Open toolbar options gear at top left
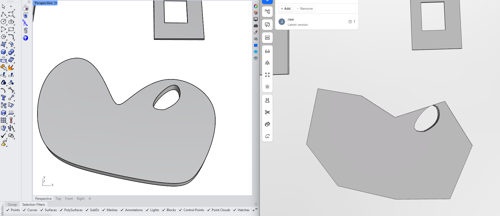Viewport: 500px width, 216px height. point(29,2)
